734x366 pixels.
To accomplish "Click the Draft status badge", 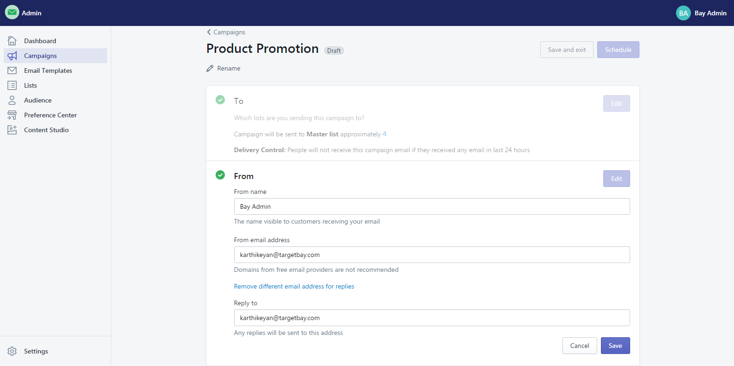I will (x=334, y=51).
